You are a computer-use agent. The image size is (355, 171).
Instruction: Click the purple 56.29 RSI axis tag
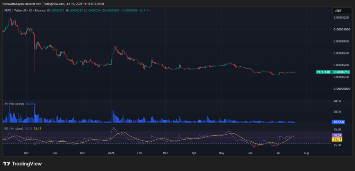pyautogui.click(x=337, y=135)
